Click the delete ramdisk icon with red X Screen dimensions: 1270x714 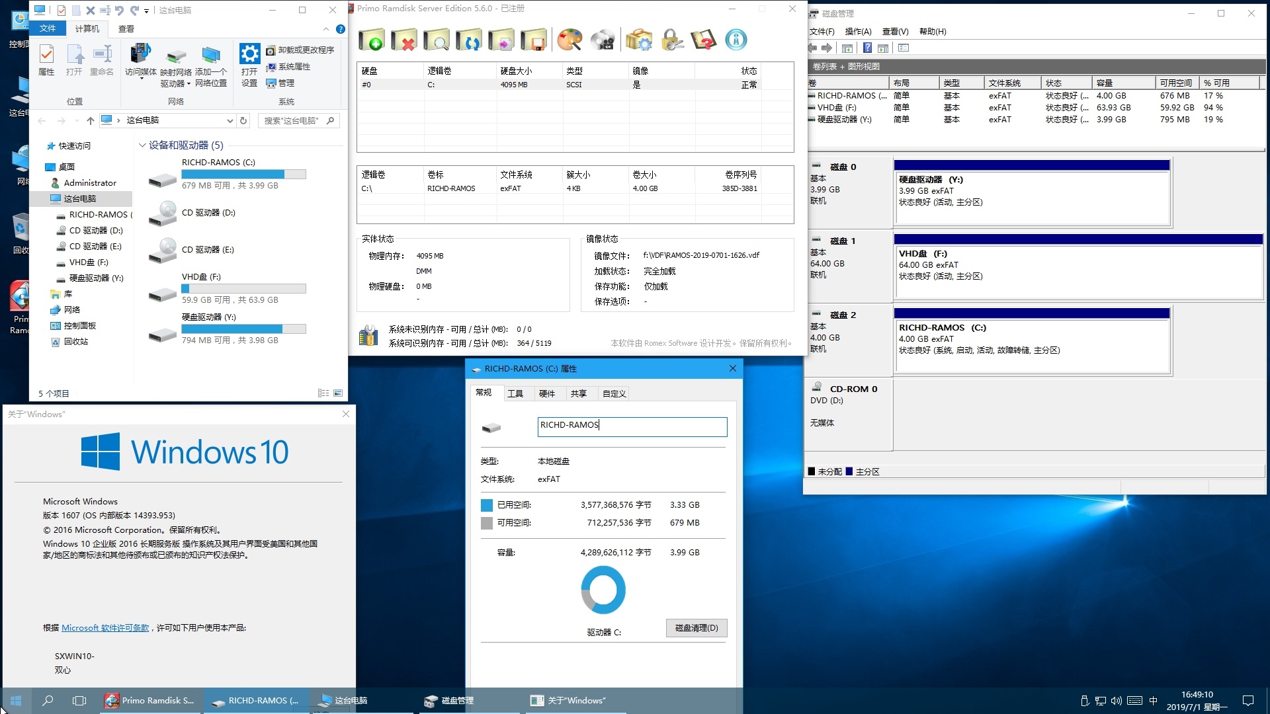403,40
